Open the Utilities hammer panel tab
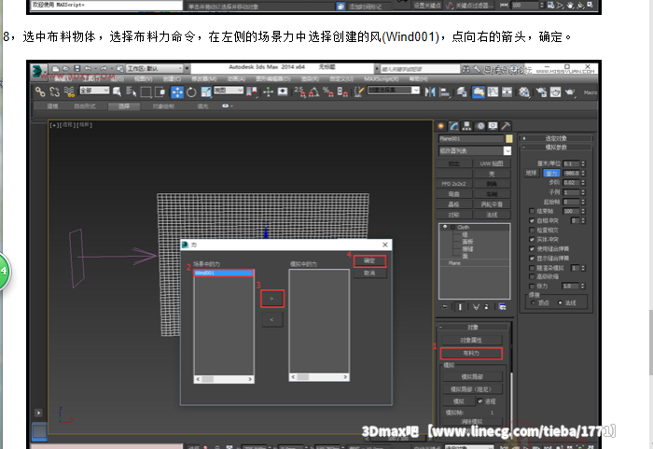The image size is (653, 449). tap(506, 126)
